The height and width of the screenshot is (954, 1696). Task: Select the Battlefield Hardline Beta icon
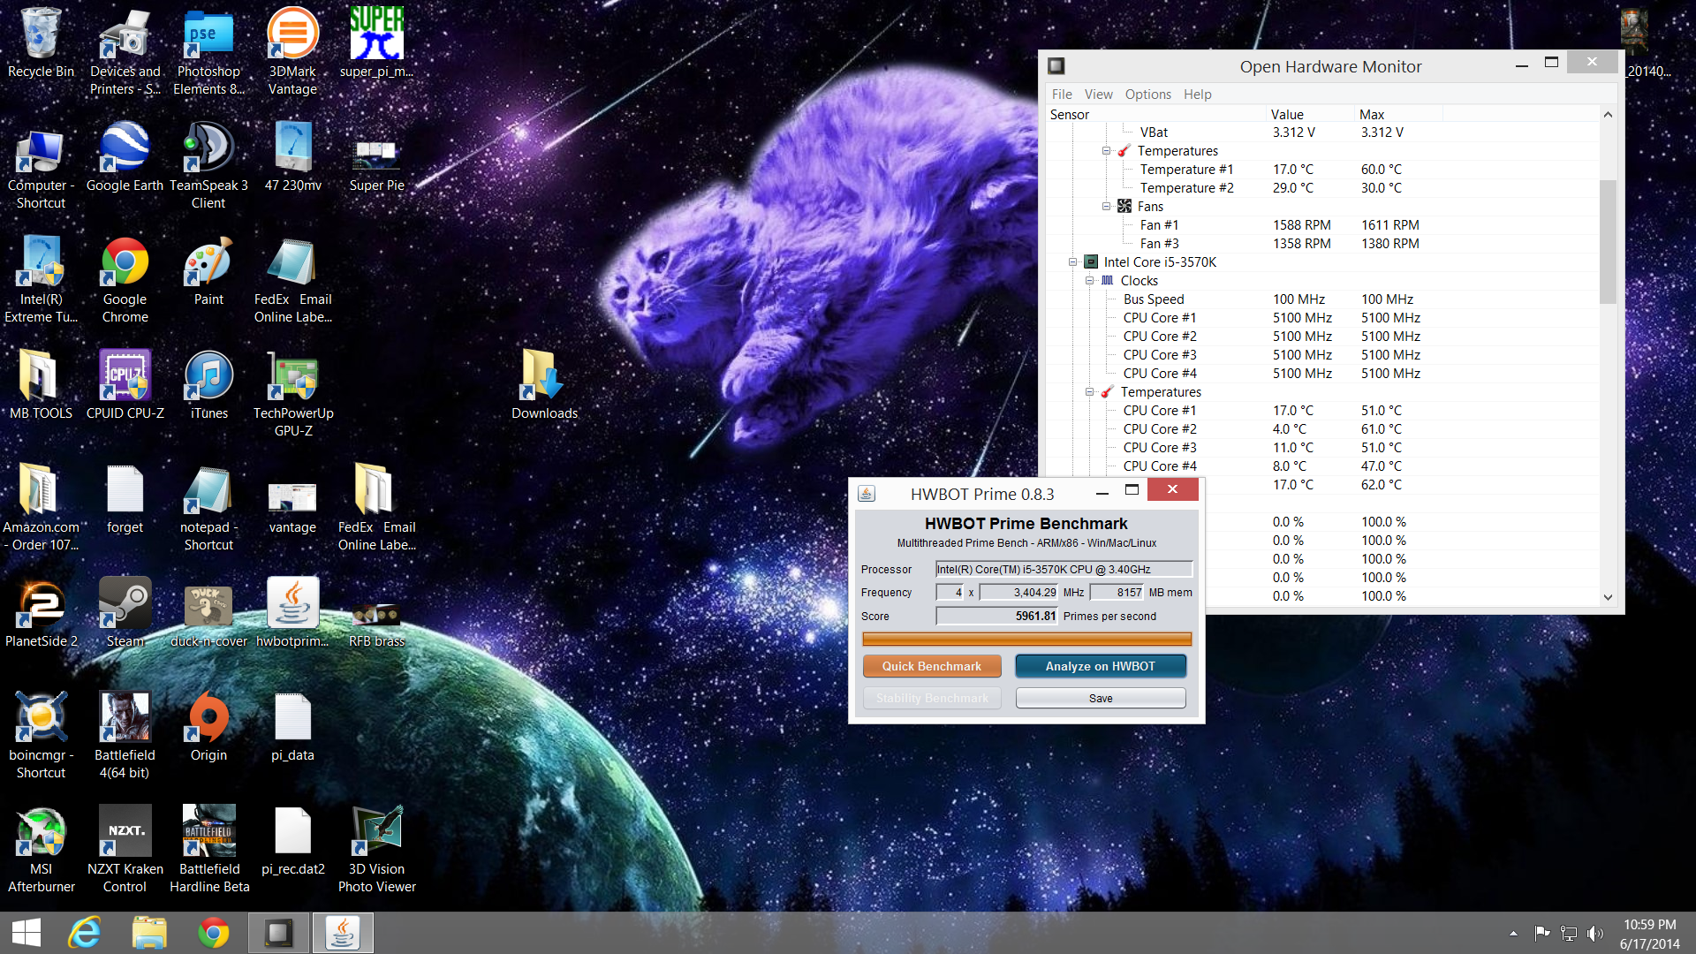(208, 849)
